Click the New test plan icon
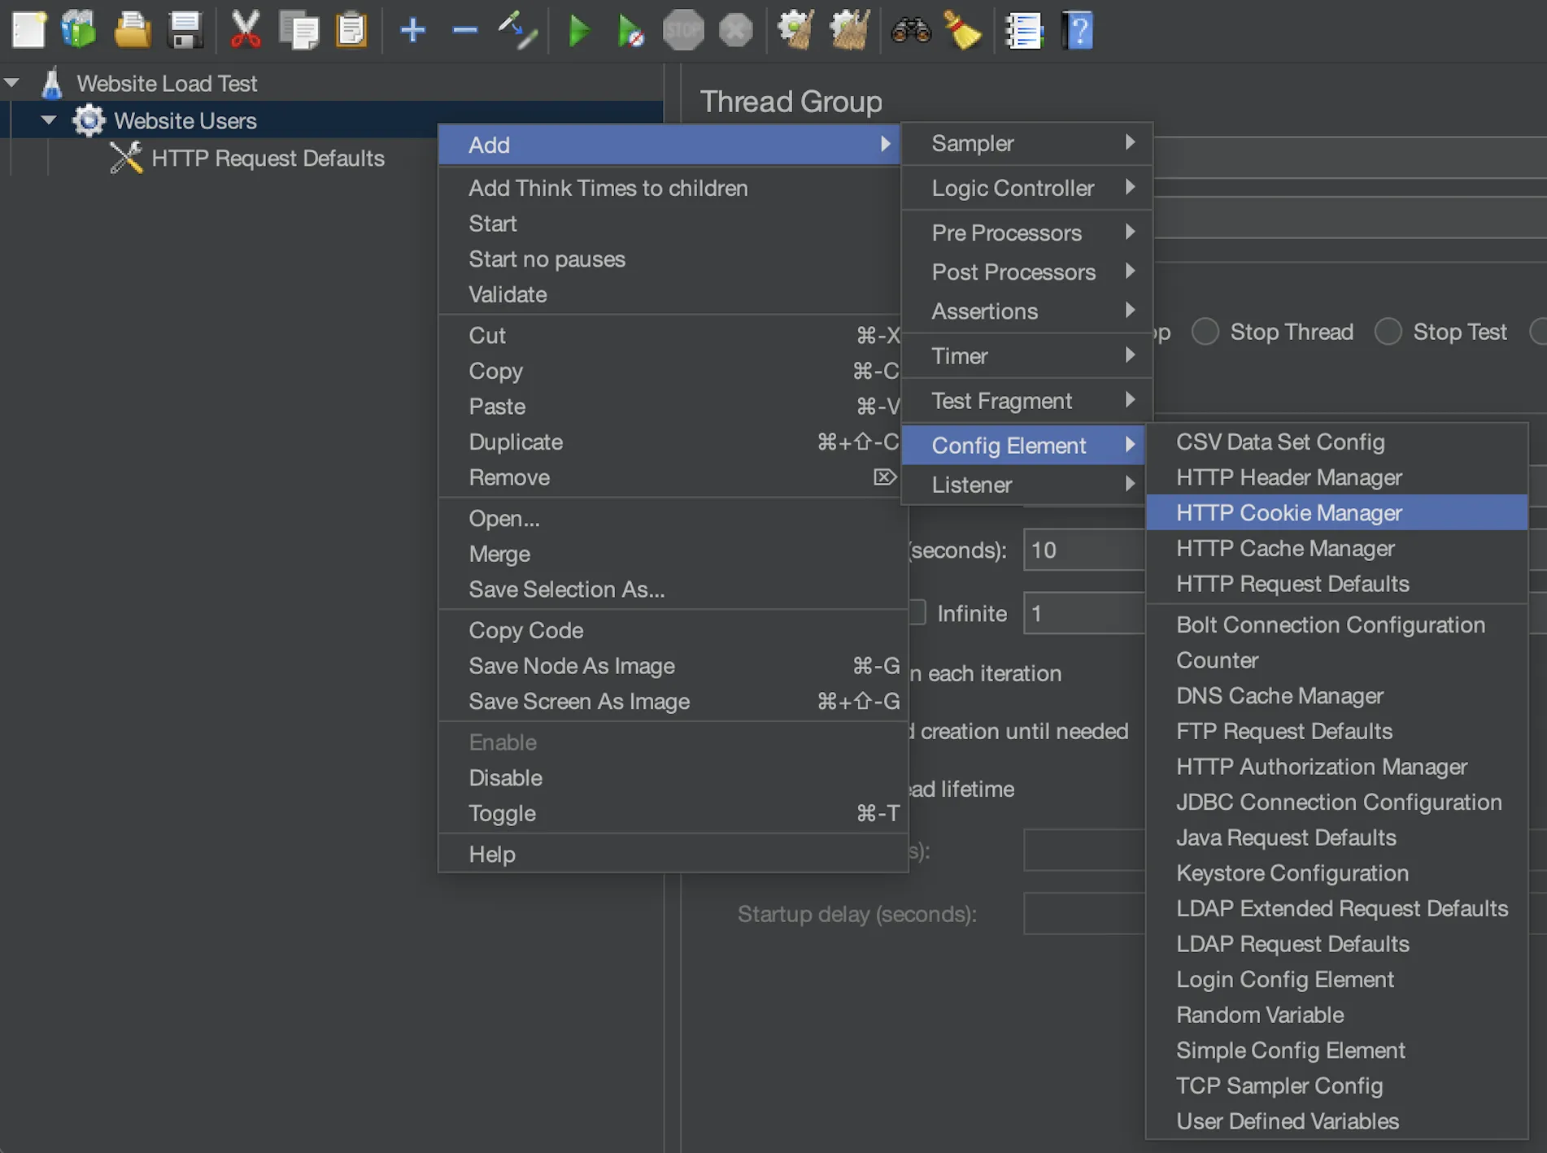 29,31
